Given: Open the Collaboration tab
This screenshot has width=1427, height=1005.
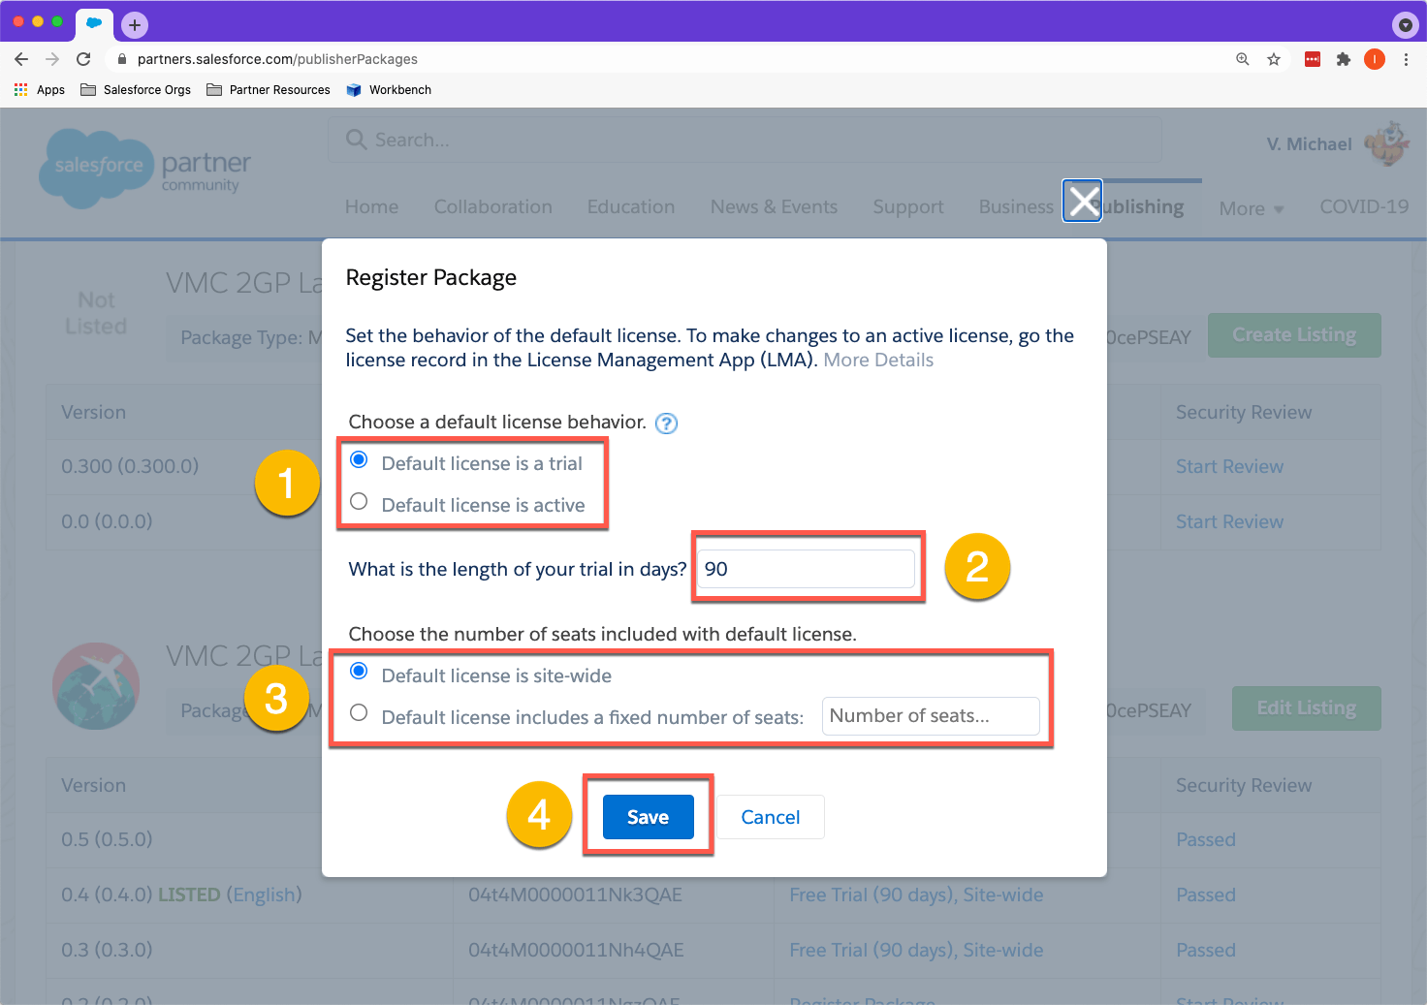Looking at the screenshot, I should tap(492, 206).
